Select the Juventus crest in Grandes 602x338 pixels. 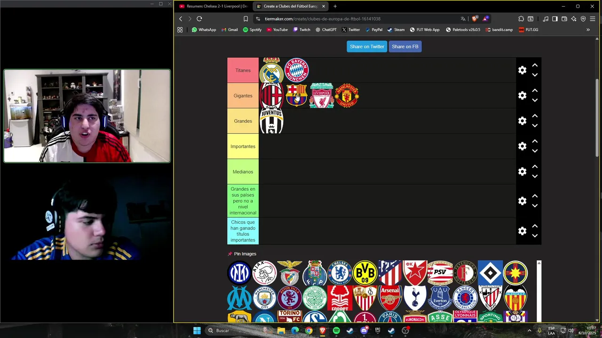[x=271, y=121]
